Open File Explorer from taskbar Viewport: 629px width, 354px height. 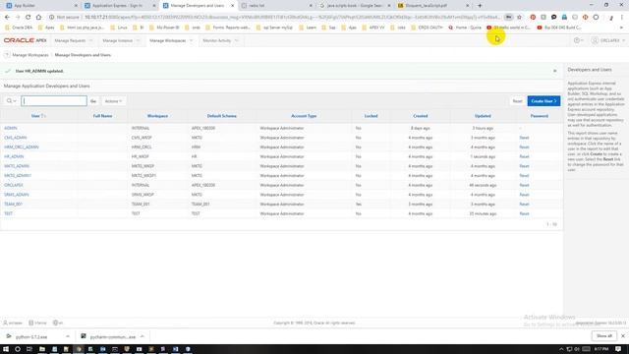[x=41, y=349]
